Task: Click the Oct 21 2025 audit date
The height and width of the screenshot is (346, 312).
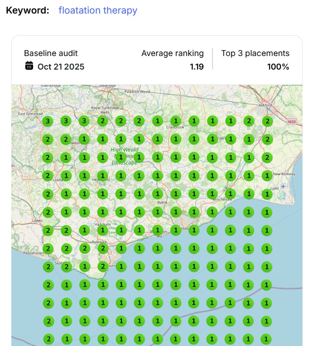Action: pos(61,66)
